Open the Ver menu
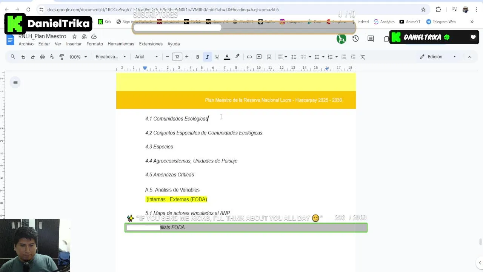 pyautogui.click(x=58, y=44)
